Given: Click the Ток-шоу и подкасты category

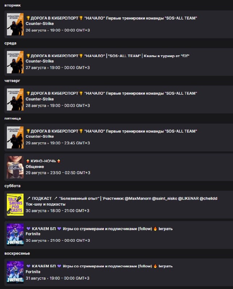Looking at the screenshot, I should point(46,204).
